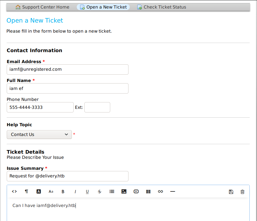Toggle italic formatting
The height and width of the screenshot is (221, 257).
tap(75, 191)
